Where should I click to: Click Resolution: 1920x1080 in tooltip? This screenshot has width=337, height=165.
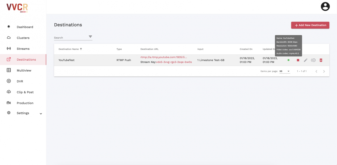click(287, 46)
